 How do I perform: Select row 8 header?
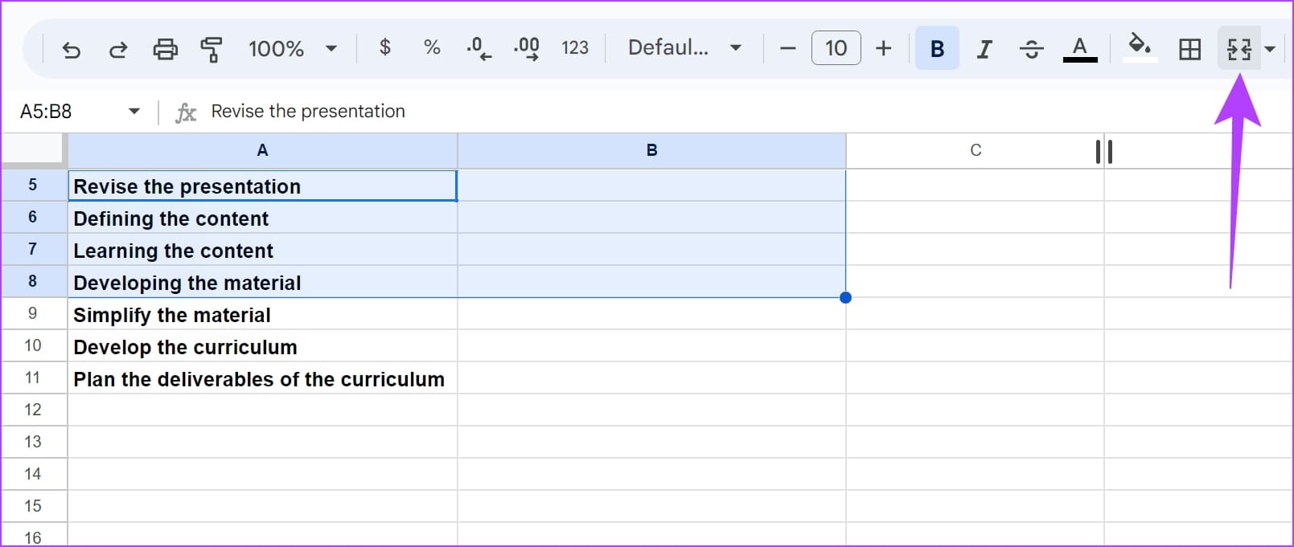33,281
